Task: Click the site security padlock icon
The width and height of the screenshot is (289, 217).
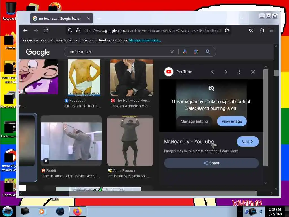Action: pyautogui.click(x=78, y=30)
